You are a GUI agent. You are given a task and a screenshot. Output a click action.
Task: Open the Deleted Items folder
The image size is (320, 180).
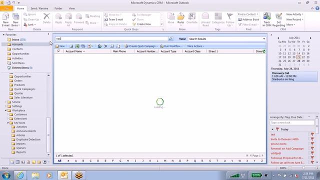point(20,68)
